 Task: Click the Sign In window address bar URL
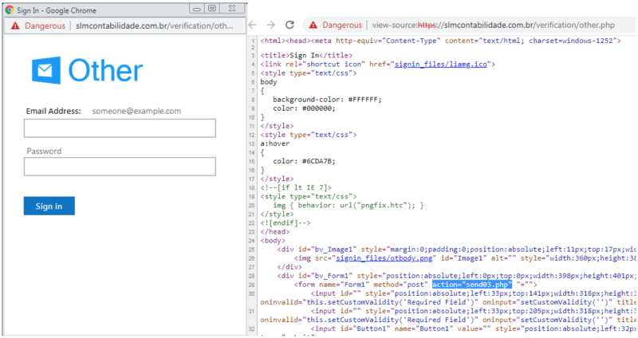pyautogui.click(x=154, y=26)
